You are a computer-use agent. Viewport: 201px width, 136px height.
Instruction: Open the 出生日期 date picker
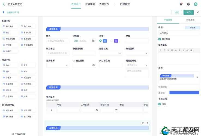coord(94,65)
